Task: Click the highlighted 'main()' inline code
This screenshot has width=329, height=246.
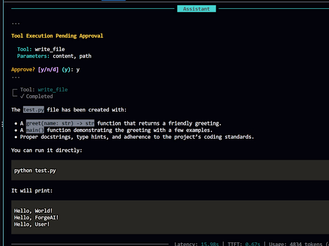Action: pos(35,130)
